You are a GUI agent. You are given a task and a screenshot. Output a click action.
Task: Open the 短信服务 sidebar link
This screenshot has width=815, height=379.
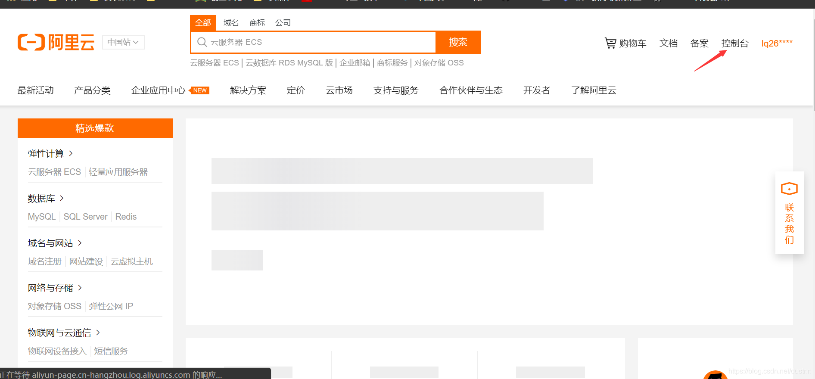pyautogui.click(x=111, y=351)
